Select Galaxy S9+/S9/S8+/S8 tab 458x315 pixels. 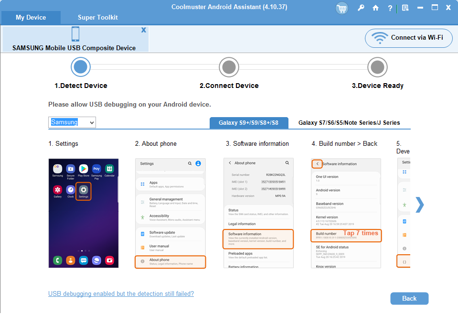click(x=249, y=123)
